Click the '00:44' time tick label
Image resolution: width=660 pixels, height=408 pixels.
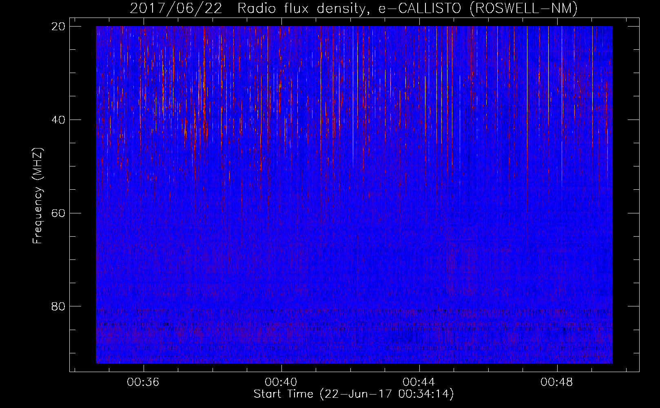coord(419,382)
